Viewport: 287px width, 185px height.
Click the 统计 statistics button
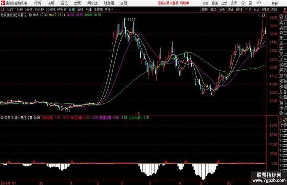coord(230,9)
